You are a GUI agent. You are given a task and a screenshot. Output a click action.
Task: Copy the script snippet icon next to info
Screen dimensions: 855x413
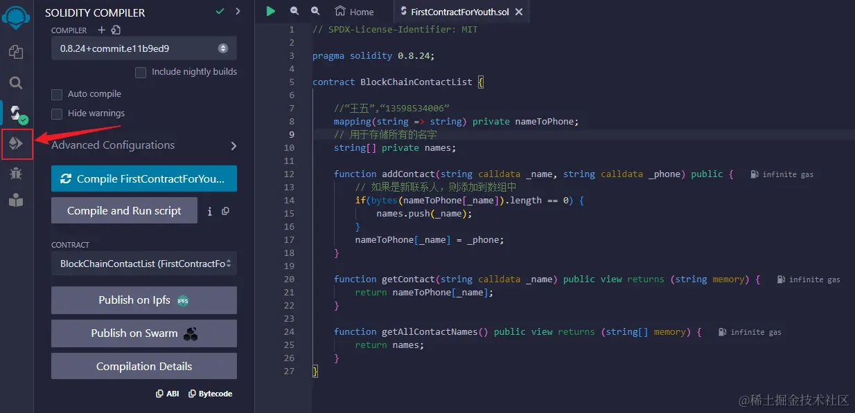[x=225, y=212]
